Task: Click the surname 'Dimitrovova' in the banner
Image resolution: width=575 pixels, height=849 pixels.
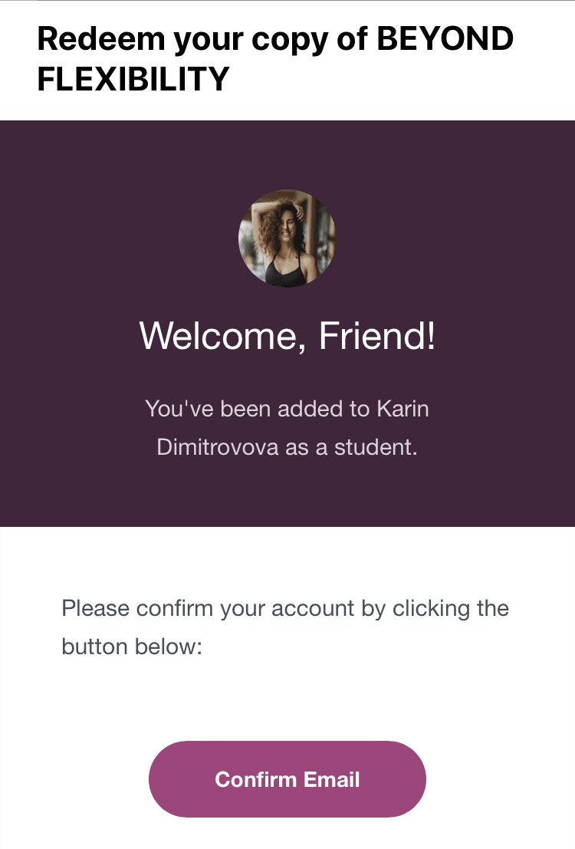Action: (x=218, y=447)
